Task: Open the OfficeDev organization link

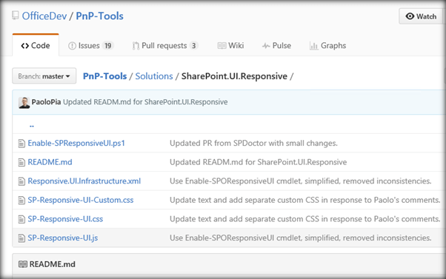Action: coord(44,16)
